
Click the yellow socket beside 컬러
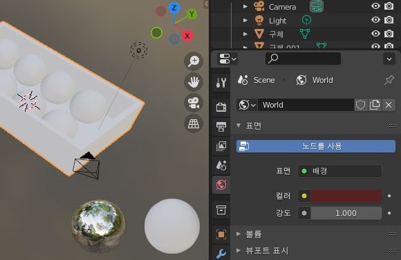pos(304,196)
